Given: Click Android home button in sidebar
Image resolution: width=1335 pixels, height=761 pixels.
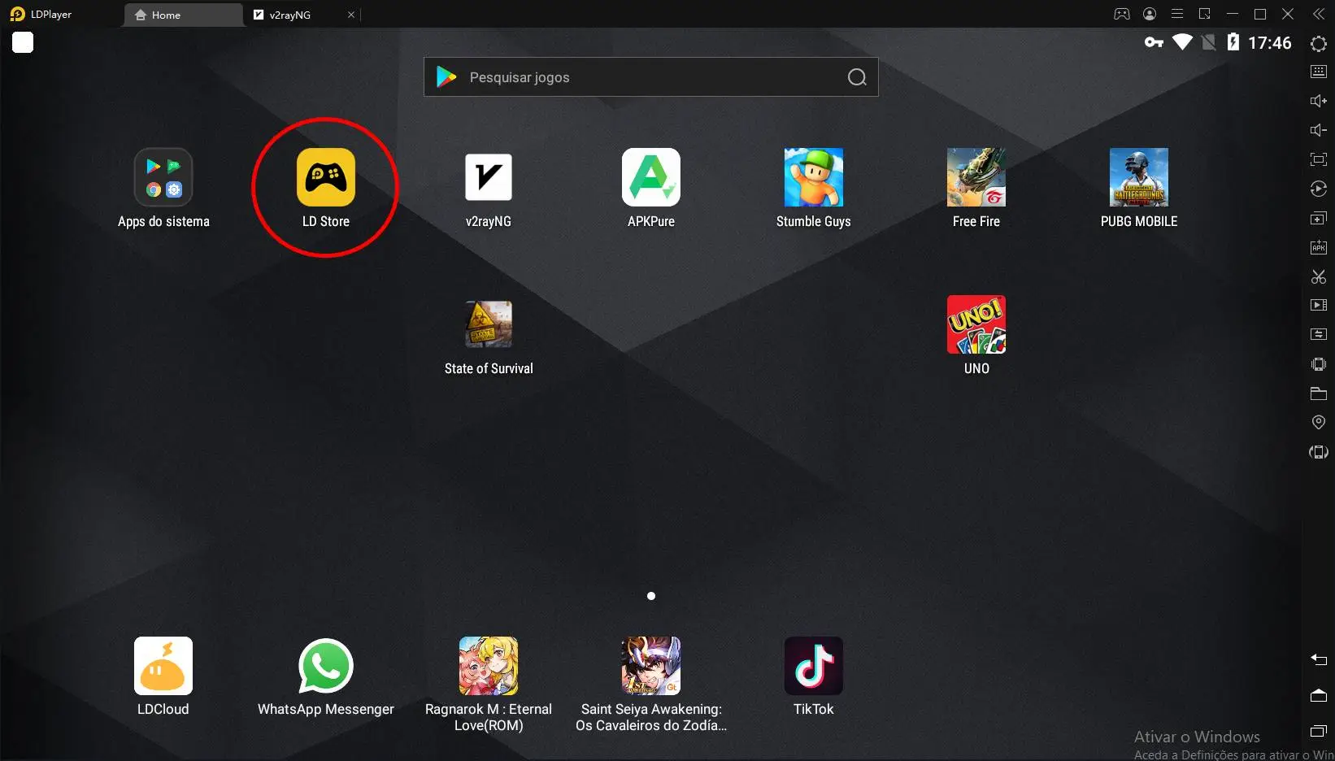Looking at the screenshot, I should (x=1319, y=695).
